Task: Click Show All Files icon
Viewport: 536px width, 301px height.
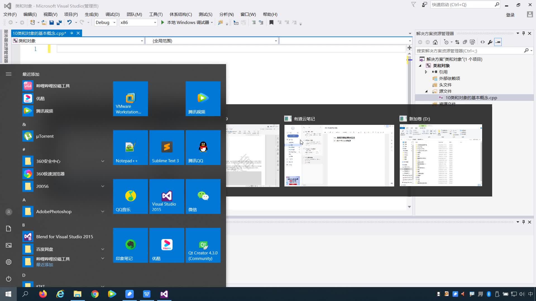Action: click(x=472, y=42)
